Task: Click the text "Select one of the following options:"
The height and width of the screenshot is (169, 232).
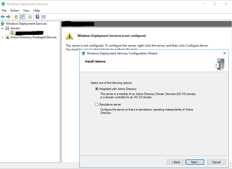Action: (x=111, y=83)
